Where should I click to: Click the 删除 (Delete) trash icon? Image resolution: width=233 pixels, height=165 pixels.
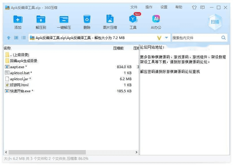coord(87,19)
